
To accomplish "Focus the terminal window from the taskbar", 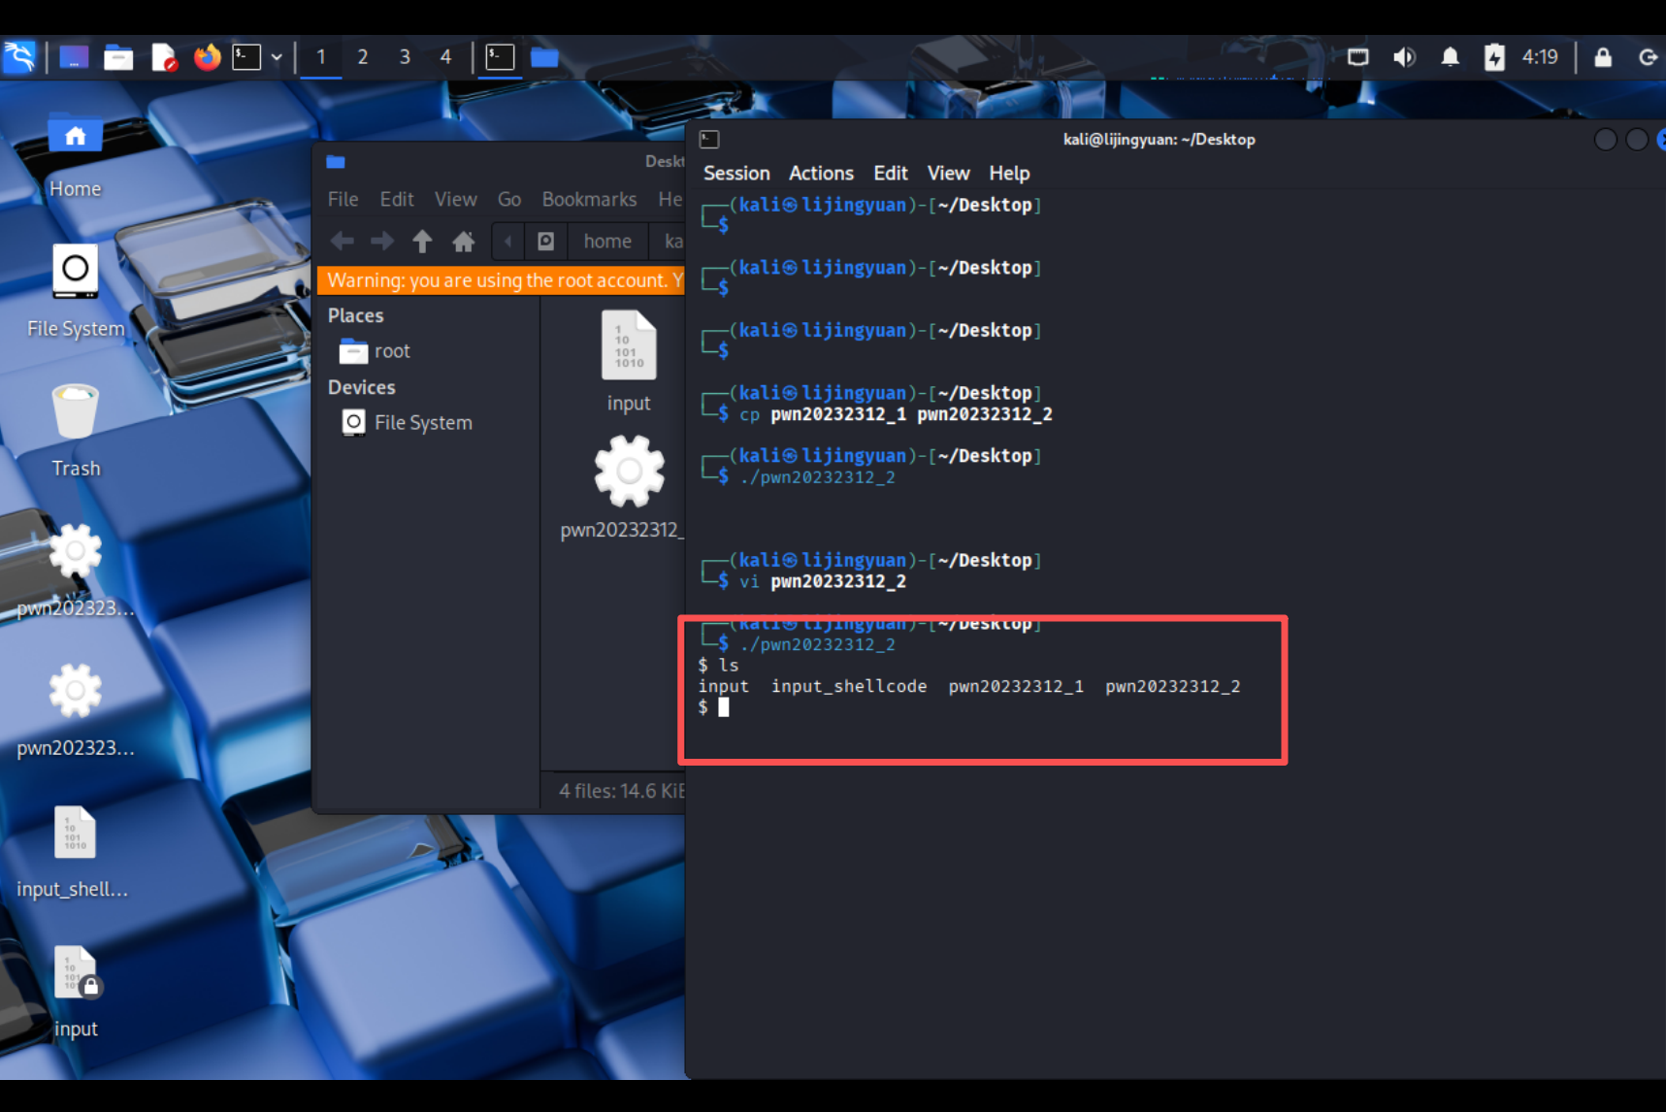I will (x=500, y=57).
